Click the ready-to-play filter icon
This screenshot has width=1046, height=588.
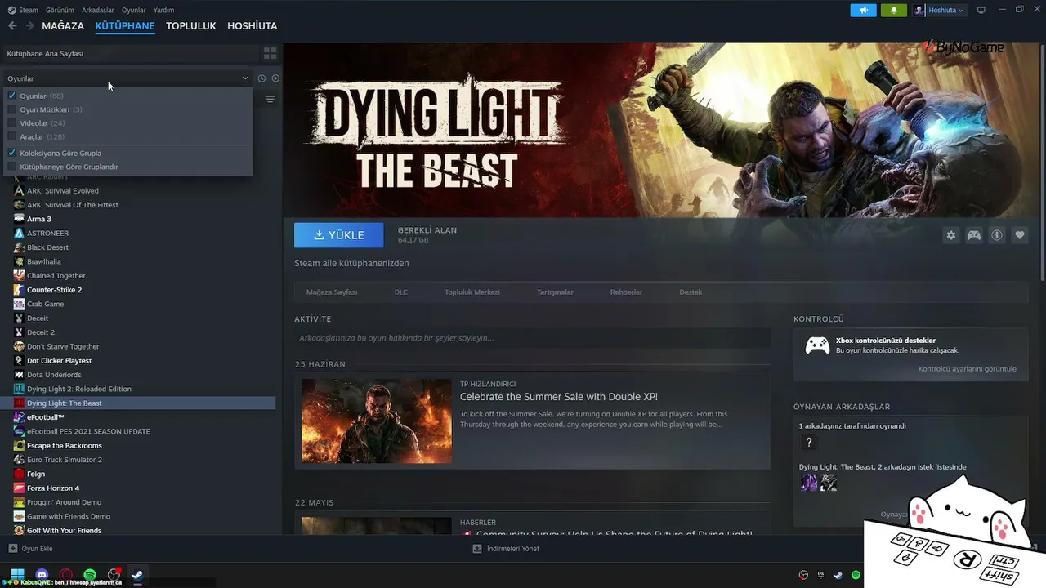coord(275,78)
